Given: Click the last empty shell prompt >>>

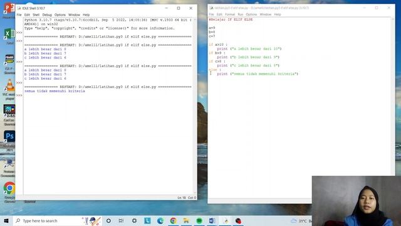Looking at the screenshot, I should pos(19,95).
